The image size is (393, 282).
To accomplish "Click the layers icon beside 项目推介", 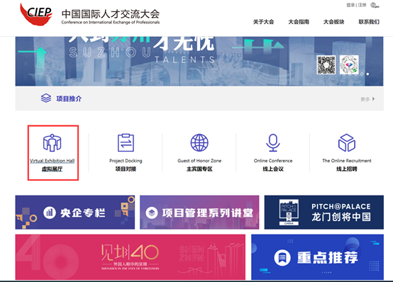I will pyautogui.click(x=46, y=98).
